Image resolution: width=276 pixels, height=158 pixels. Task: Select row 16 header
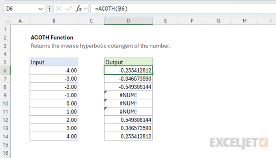[x=5, y=153]
